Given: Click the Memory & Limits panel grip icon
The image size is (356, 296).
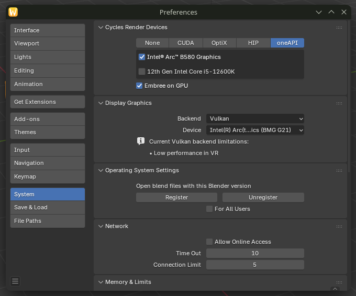Looking at the screenshot, I should tap(339, 282).
